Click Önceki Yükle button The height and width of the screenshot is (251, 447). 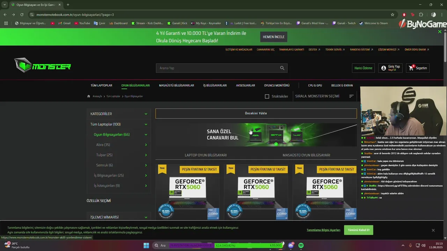click(x=256, y=113)
